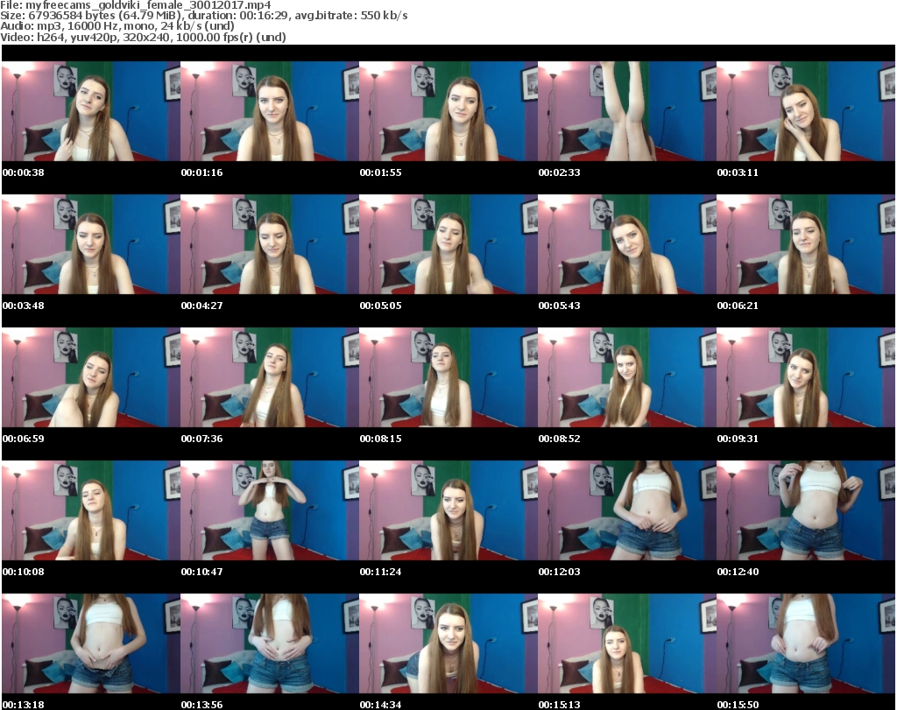Select the thumbnail frame at 00:00:38
This screenshot has height=710, width=897.
(91, 111)
